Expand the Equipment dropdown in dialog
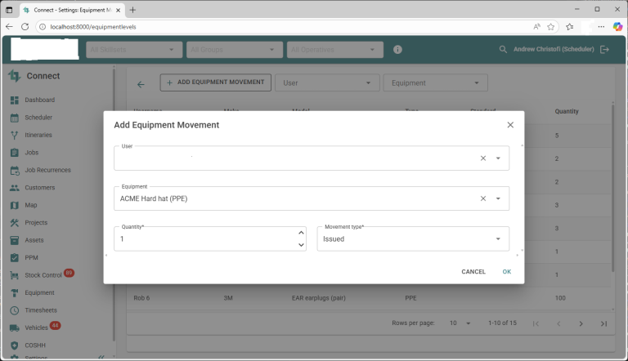This screenshot has width=628, height=361. (498, 198)
